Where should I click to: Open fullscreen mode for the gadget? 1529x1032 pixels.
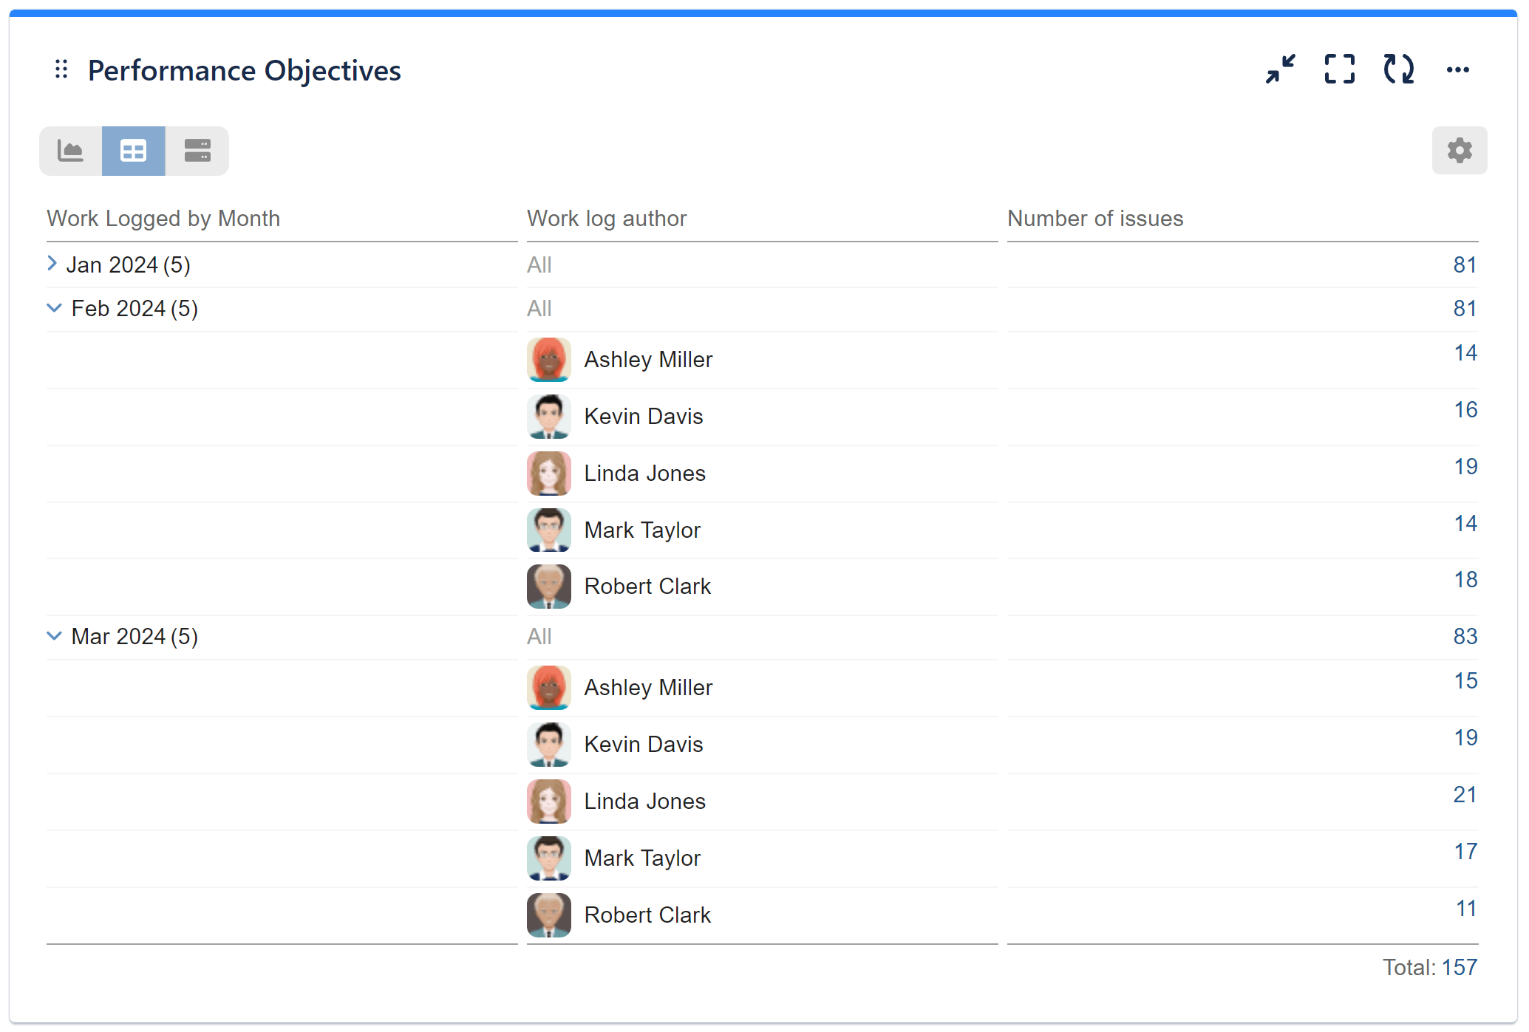(x=1339, y=69)
